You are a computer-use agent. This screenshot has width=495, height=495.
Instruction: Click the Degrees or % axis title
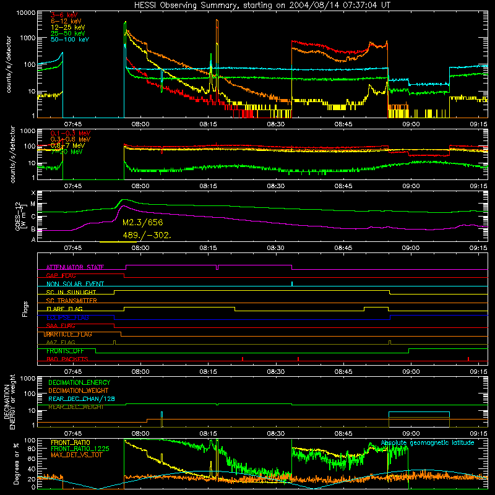pyautogui.click(x=16, y=463)
